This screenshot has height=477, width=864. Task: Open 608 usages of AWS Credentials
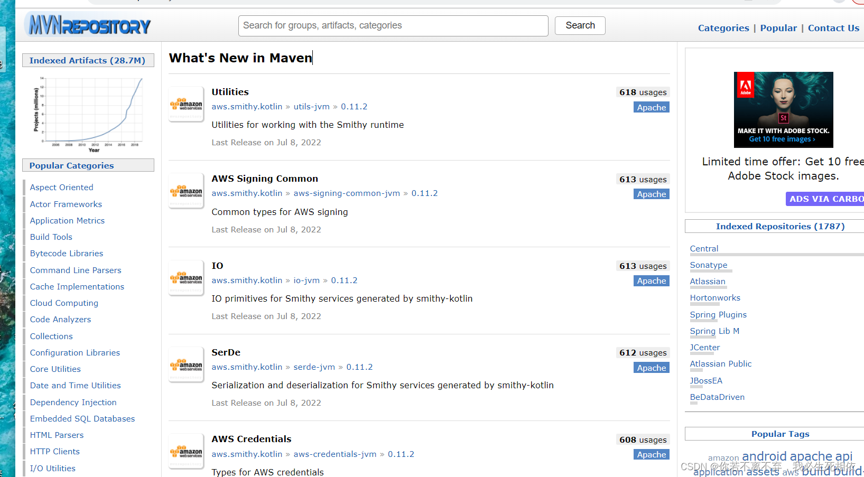(x=643, y=439)
